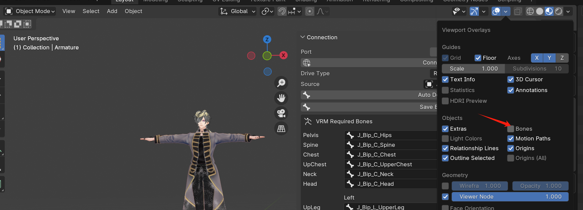Screen dimensions: 583x210
Task: Click the Save bones button
Action: tap(369, 107)
